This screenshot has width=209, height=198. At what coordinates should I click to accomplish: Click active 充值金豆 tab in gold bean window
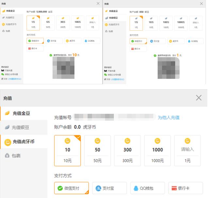[12, 11]
